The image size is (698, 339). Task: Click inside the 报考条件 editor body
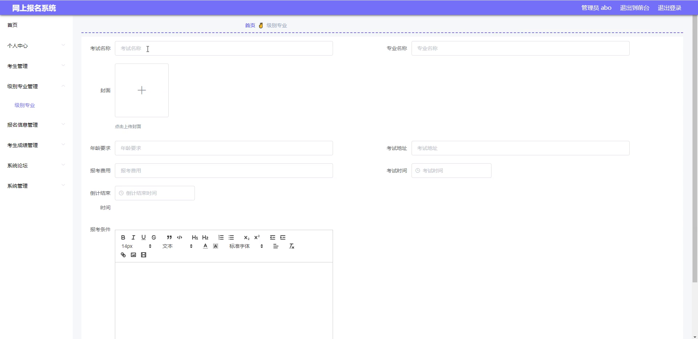coord(224,301)
